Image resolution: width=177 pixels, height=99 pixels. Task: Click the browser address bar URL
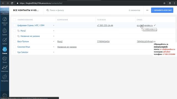coord(41,3)
